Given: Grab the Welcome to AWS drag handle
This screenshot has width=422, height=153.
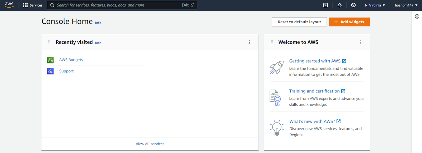Looking at the screenshot, I should click(x=272, y=42).
